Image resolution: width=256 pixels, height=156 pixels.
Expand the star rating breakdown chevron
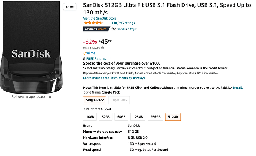pyautogui.click(x=105, y=23)
